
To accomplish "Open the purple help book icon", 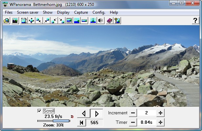I will click(x=110, y=21).
